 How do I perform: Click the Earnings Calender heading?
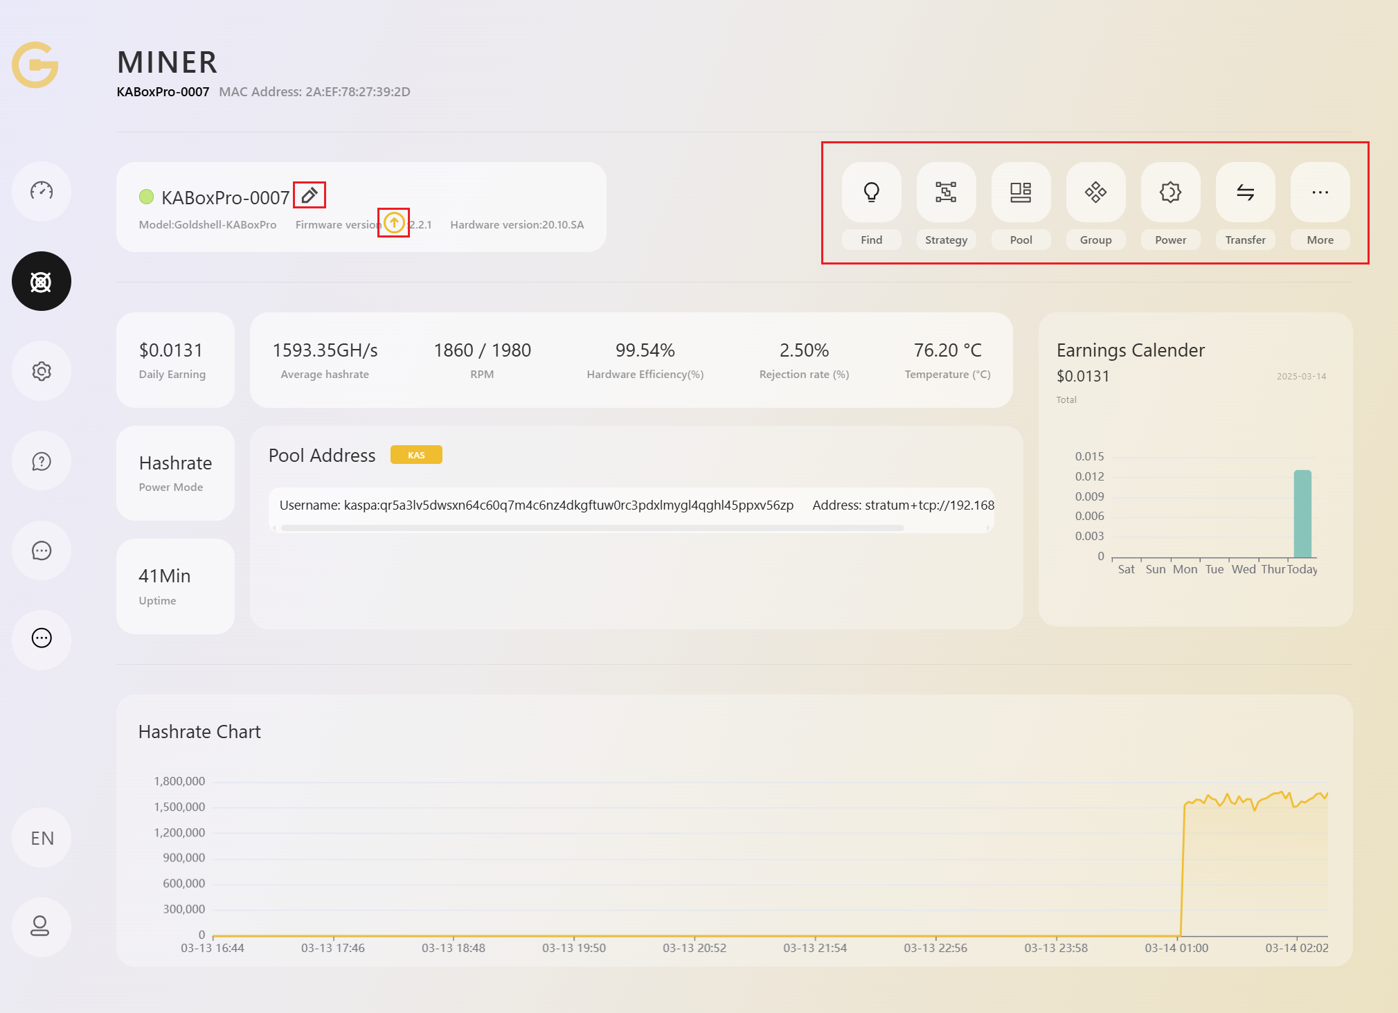click(1131, 350)
